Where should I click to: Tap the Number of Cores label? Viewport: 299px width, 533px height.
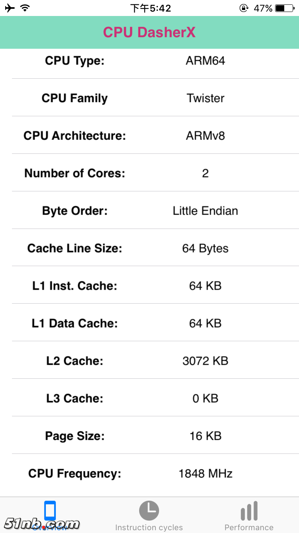[75, 173]
